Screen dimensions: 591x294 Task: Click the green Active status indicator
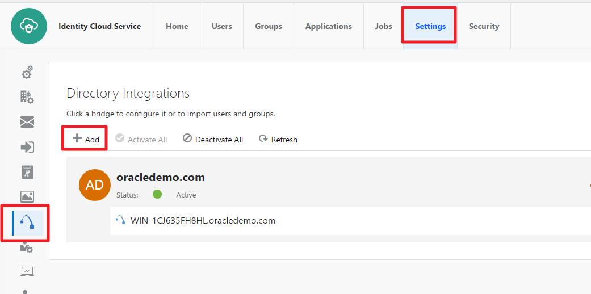(157, 195)
